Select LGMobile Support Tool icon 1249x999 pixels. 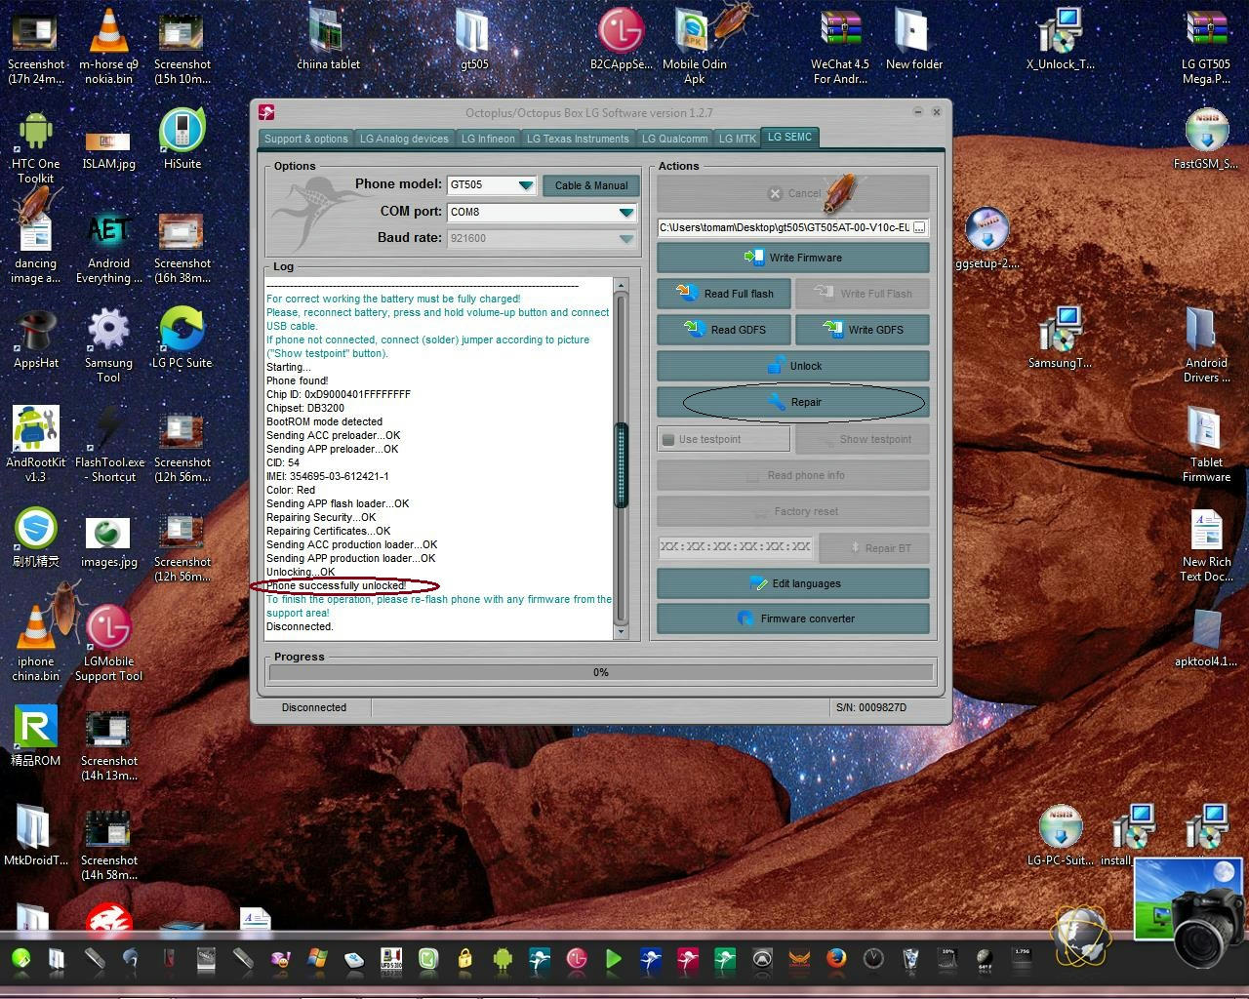click(x=109, y=644)
